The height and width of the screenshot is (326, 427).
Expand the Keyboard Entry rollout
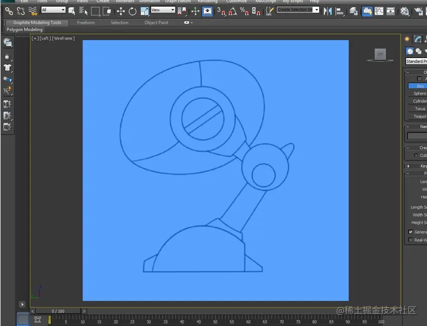point(416,166)
